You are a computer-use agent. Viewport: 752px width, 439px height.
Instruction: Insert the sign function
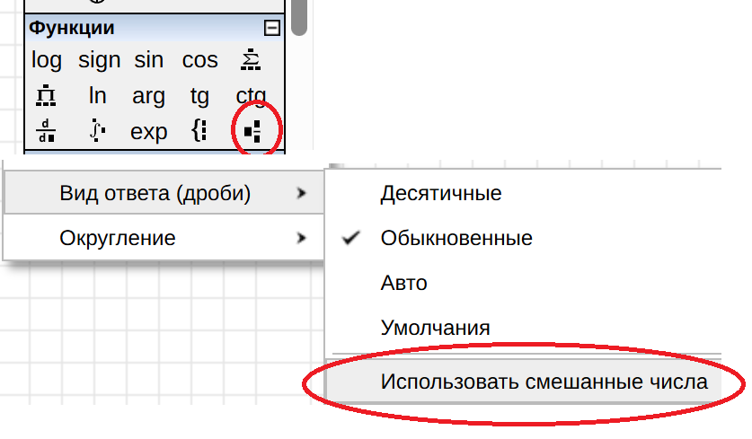(99, 60)
